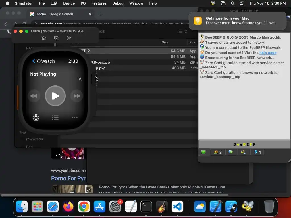The width and height of the screenshot is (291, 218).
Task: Click the browser horizontal scrollbar
Action: click(x=115, y=195)
